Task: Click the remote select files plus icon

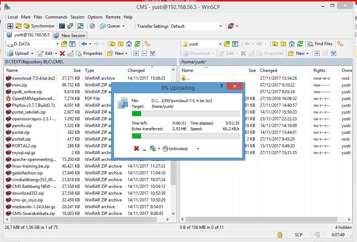Action: coord(317,53)
